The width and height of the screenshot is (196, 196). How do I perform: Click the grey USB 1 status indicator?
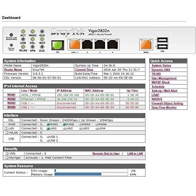coord(48,137)
